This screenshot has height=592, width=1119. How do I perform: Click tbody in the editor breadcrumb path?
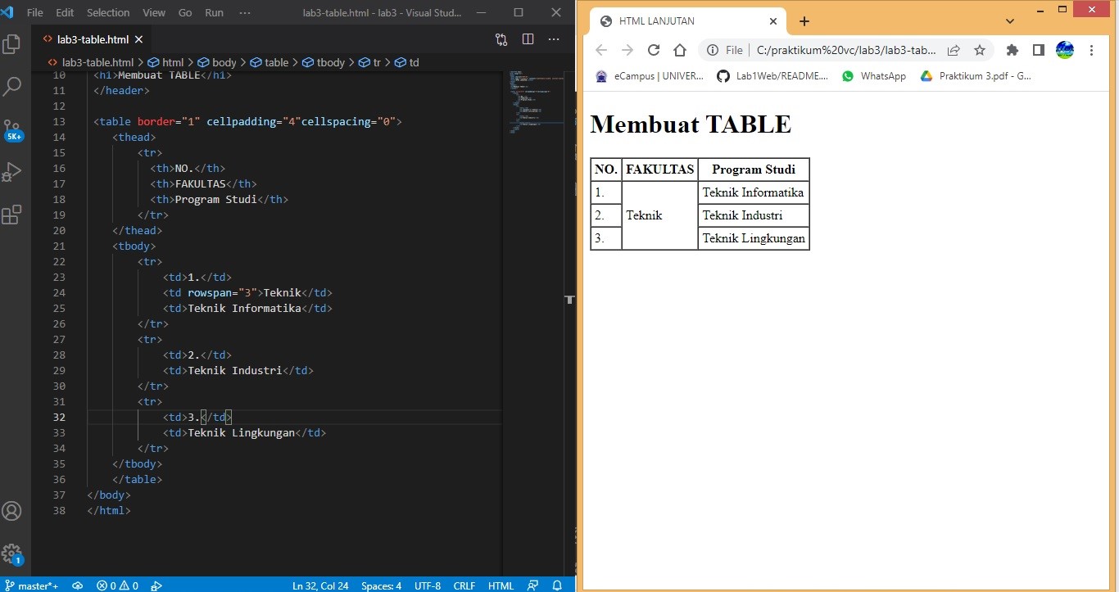click(x=329, y=62)
